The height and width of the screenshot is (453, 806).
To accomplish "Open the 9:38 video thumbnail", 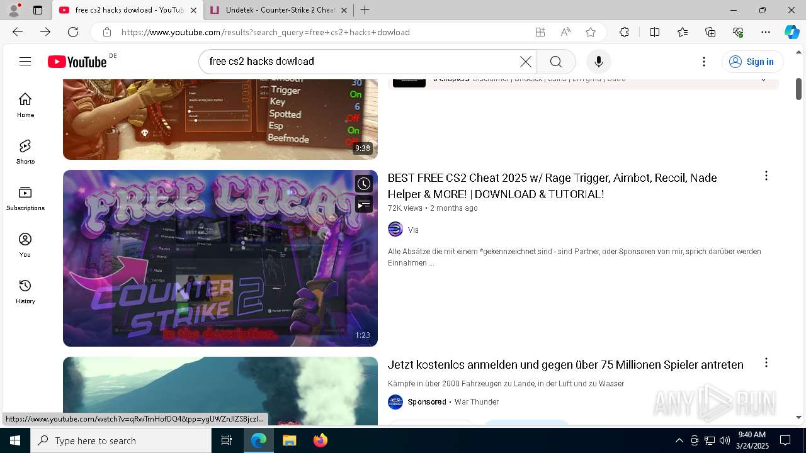I will [x=220, y=119].
